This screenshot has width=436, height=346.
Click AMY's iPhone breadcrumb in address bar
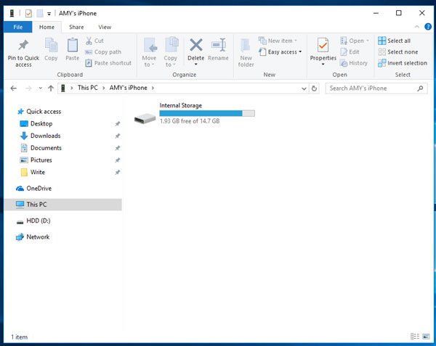pyautogui.click(x=128, y=88)
